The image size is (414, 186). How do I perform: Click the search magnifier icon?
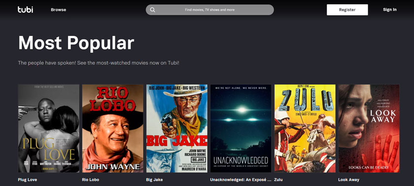tap(153, 10)
